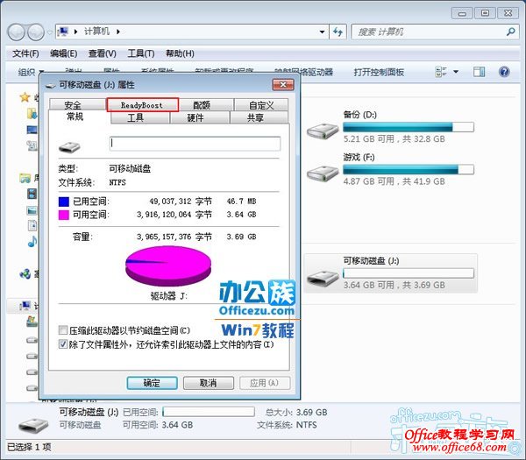This screenshot has height=460, width=526.
Task: Click the Forward navigation button
Action: pos(36,32)
